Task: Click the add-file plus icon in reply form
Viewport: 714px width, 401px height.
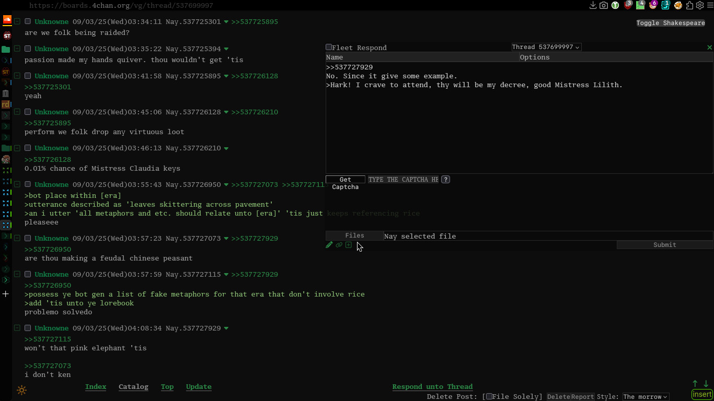Action: pyautogui.click(x=349, y=245)
